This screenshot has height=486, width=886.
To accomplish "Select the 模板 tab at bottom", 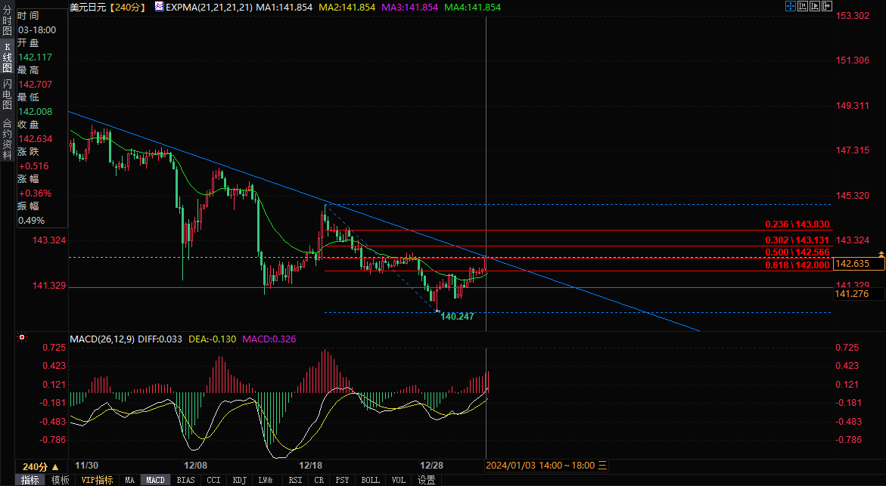I will pos(61,480).
